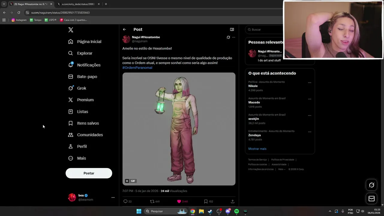Open Política de Privacidade link
The height and width of the screenshot is (216, 384).
(x=283, y=160)
